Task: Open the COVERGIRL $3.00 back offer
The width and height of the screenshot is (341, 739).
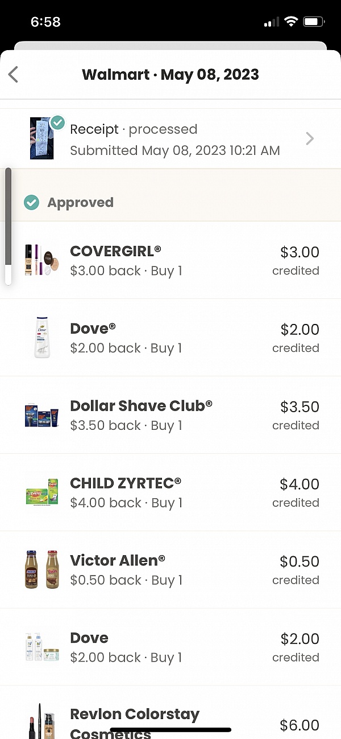Action: 126,270
